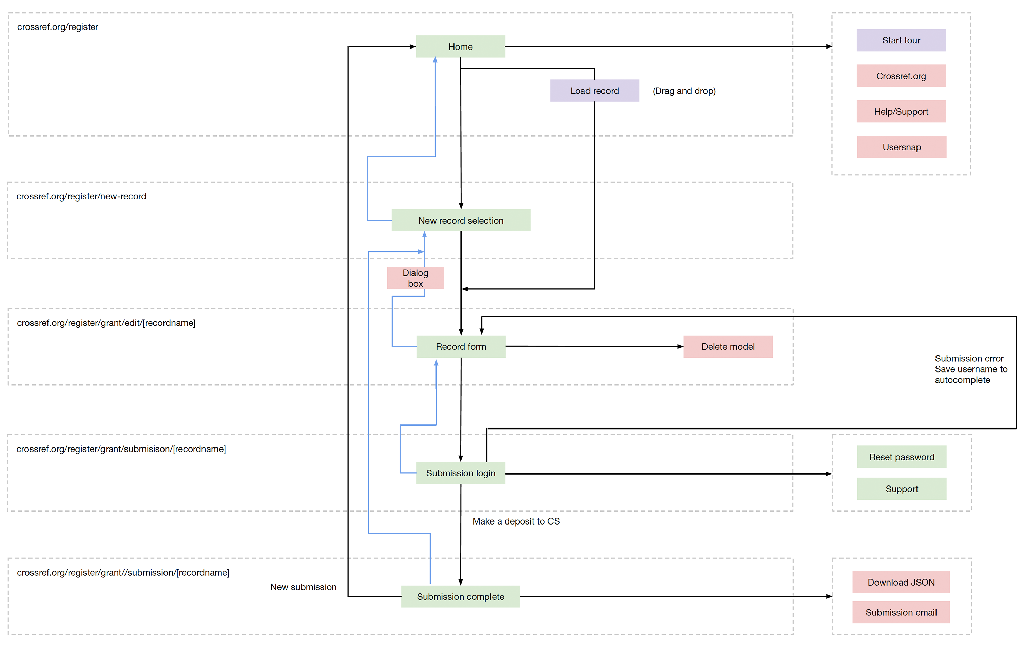The image size is (1023, 648).
Task: Click the Reset password box
Action: click(x=901, y=457)
